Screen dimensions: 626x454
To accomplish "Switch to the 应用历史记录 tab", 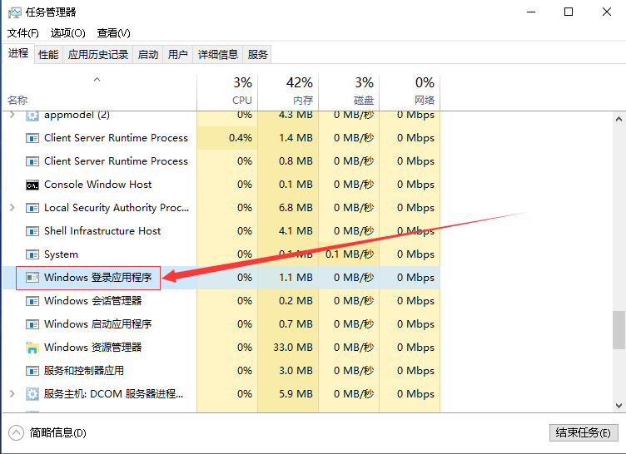I will (x=98, y=54).
